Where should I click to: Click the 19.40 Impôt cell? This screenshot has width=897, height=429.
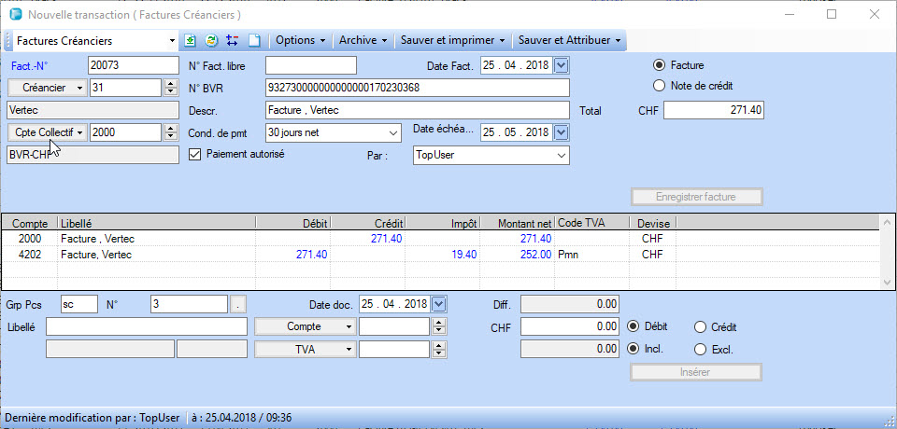[x=443, y=255]
